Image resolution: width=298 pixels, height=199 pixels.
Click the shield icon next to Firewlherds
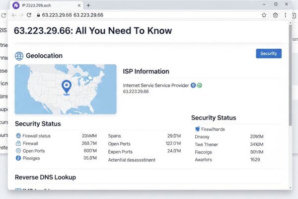(197, 128)
